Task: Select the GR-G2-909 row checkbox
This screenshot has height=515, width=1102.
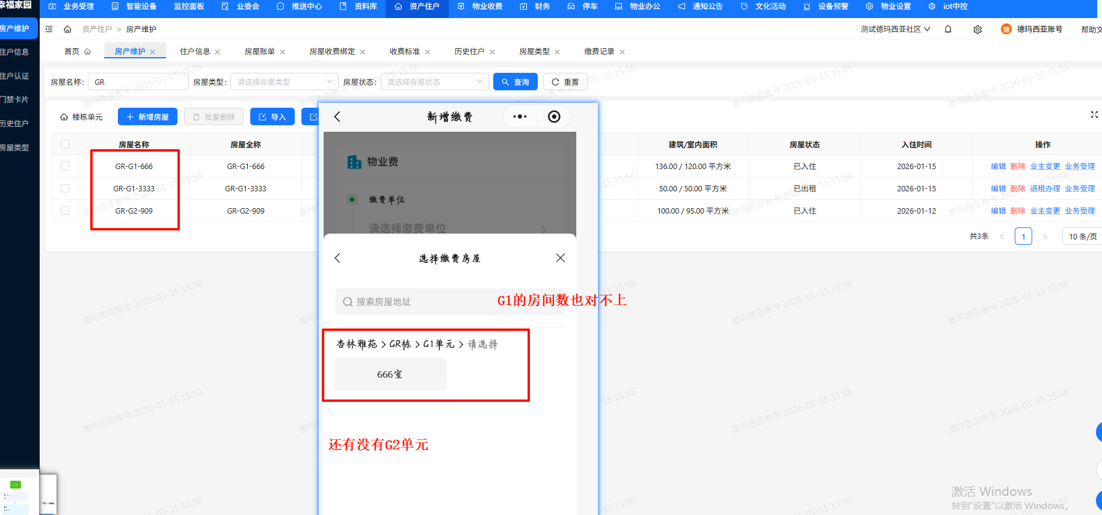Action: (x=65, y=211)
